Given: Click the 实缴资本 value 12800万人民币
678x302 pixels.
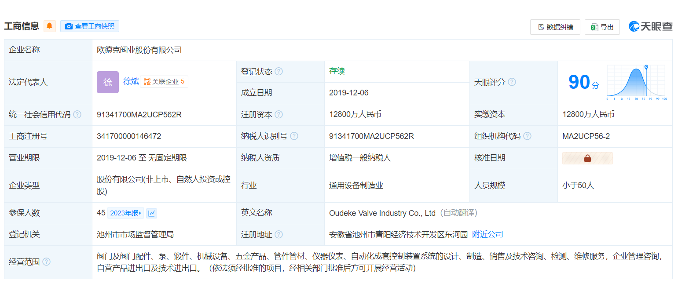Looking at the screenshot, I should click(588, 114).
